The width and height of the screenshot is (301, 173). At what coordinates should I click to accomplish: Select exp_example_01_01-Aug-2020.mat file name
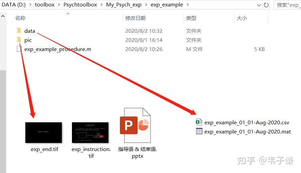(x=247, y=132)
